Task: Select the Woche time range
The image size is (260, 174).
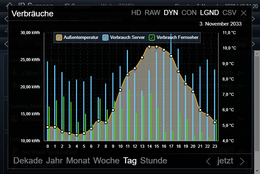Action: pyautogui.click(x=106, y=161)
